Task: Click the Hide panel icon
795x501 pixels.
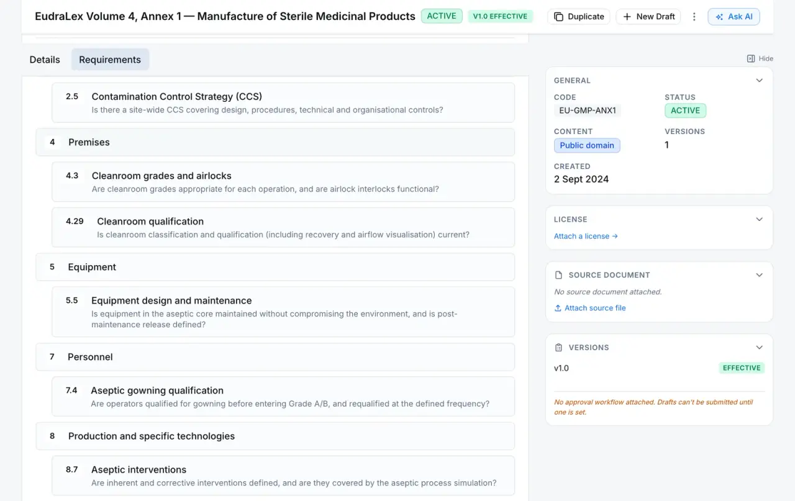Action: pyautogui.click(x=751, y=58)
